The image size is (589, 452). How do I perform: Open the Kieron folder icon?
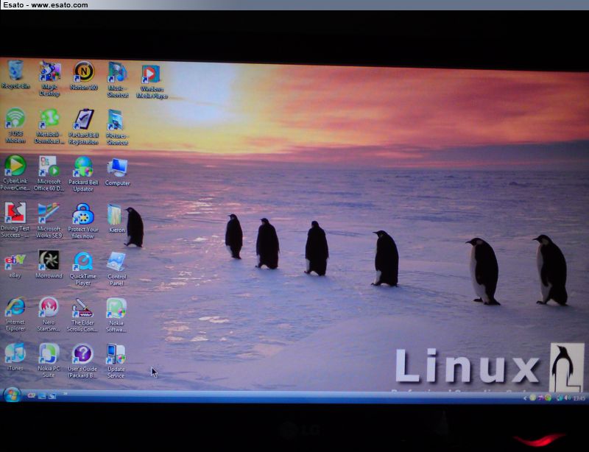click(115, 219)
